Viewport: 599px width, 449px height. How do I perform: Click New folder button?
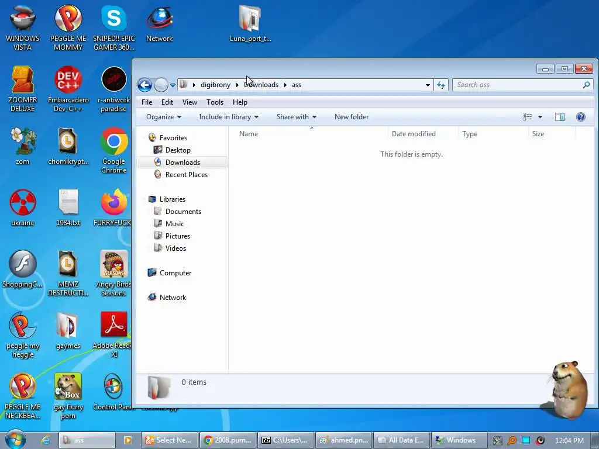click(352, 117)
